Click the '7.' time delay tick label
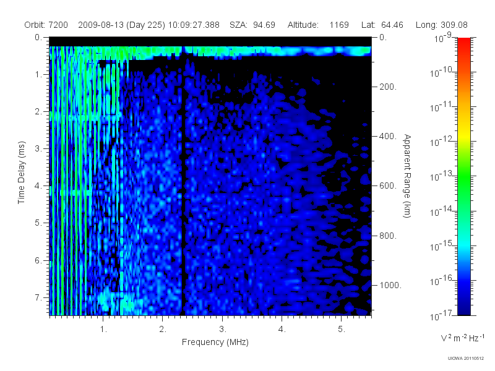The width and height of the screenshot is (495, 371). click(38, 298)
